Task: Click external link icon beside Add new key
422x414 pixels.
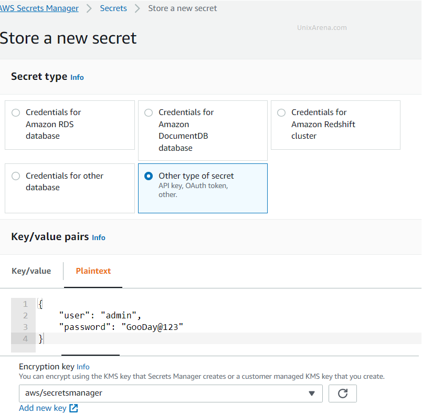Action: coord(73,408)
